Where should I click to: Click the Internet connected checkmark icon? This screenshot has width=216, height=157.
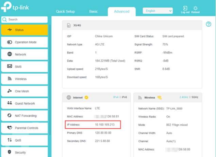coord(86,97)
